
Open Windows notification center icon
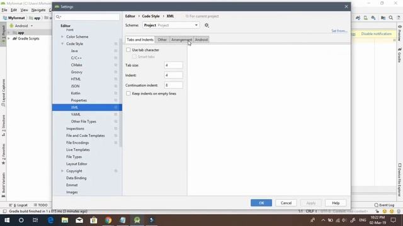coord(393,220)
